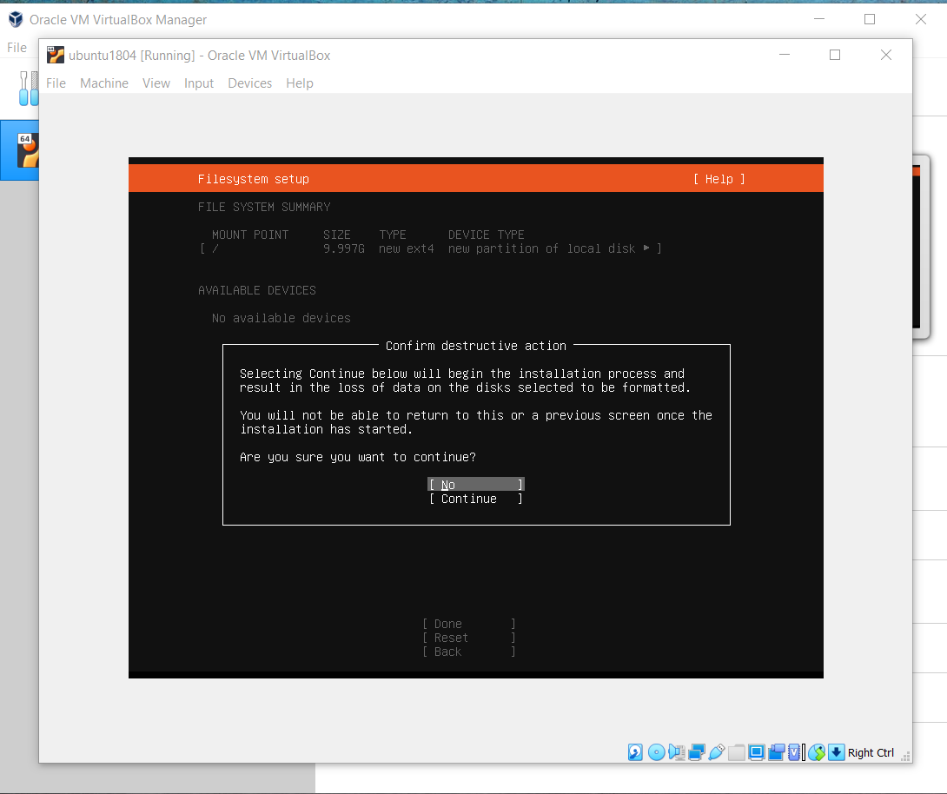This screenshot has width=947, height=794.
Task: Click the hard disk activity status icon
Action: click(x=636, y=752)
